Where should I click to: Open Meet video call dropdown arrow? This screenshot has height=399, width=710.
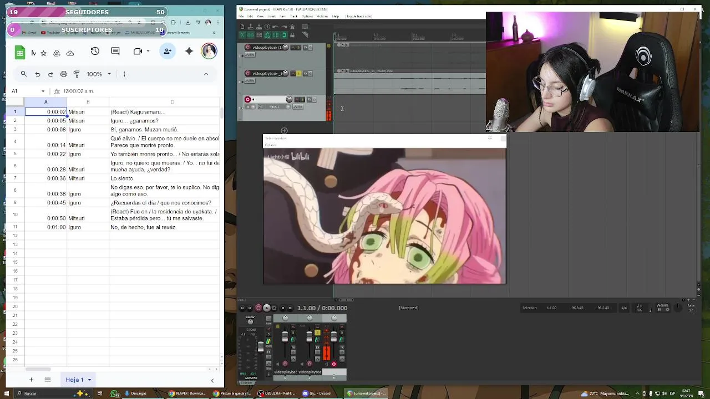(x=148, y=51)
